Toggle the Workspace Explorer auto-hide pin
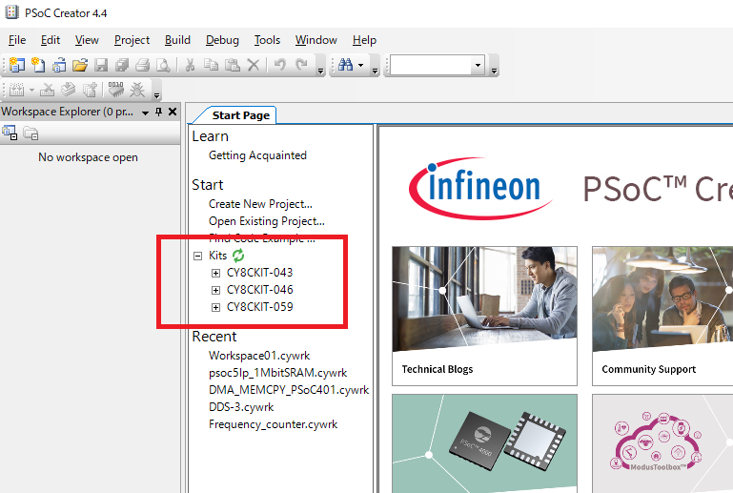The height and width of the screenshot is (493, 733). (x=159, y=112)
